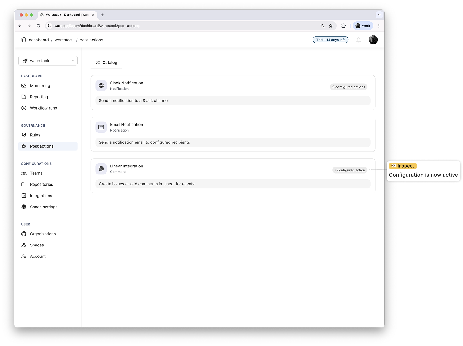Screen dimensions: 463x346
Task: Click the warestack breadcrumb link
Action: coord(64,40)
